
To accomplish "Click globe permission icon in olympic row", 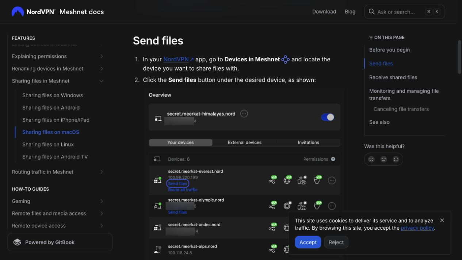I will click(288, 206).
